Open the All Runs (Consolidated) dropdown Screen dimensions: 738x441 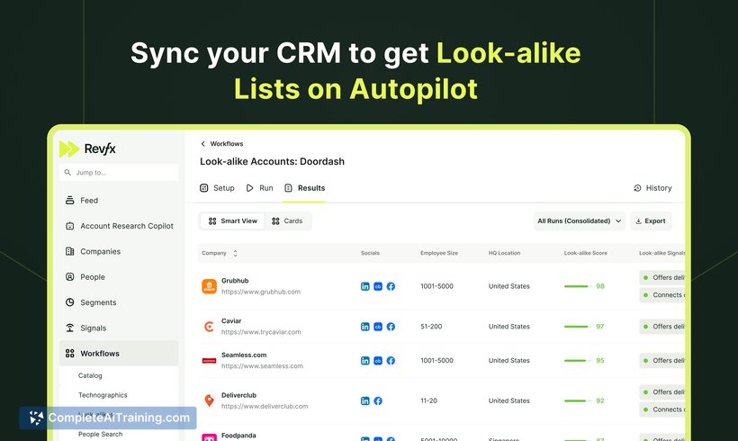coord(580,220)
